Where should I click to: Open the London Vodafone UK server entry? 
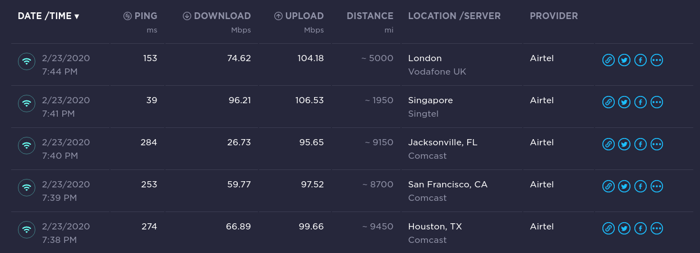(x=437, y=65)
